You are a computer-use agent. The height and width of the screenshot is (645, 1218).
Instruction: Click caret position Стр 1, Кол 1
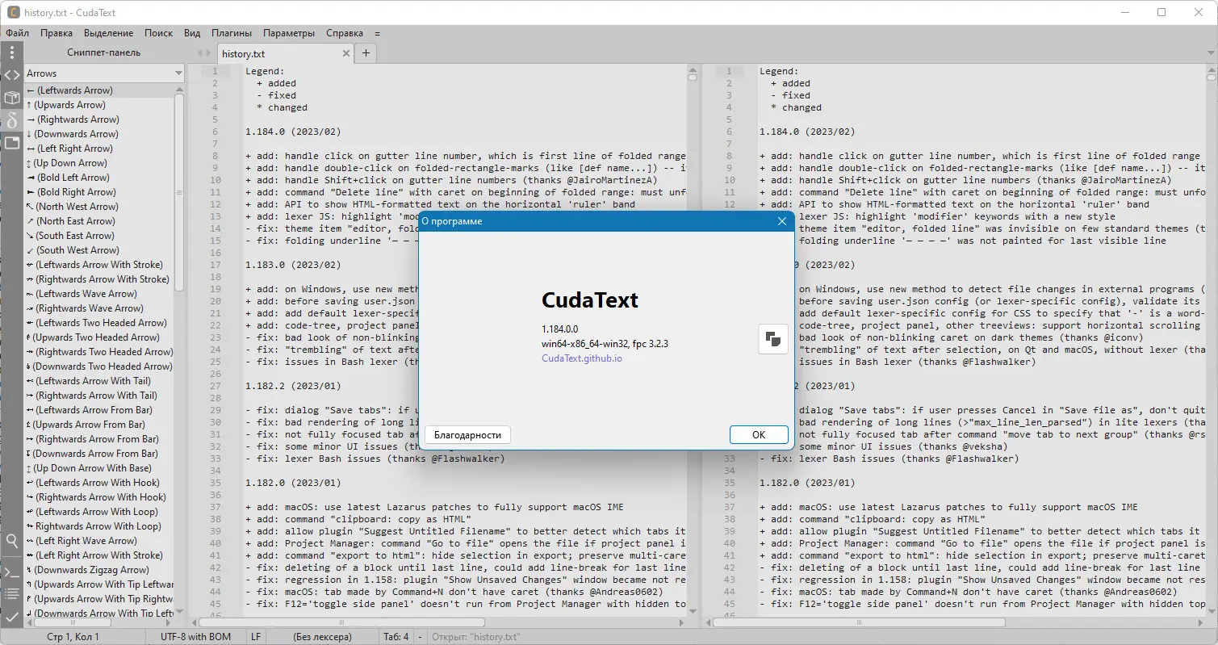tap(73, 637)
